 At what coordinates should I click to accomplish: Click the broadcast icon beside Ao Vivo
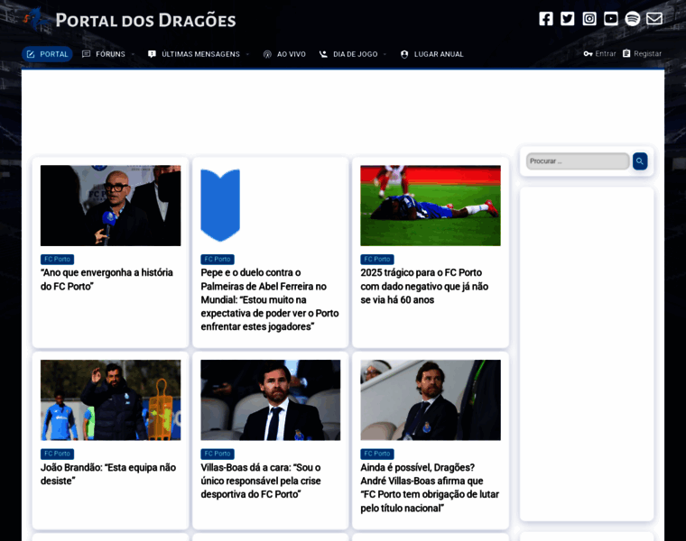click(x=267, y=54)
